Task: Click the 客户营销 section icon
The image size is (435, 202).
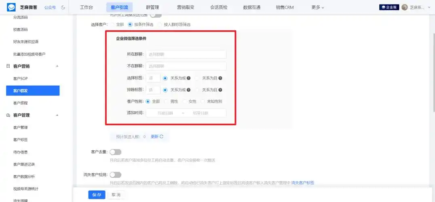Action: click(8, 66)
